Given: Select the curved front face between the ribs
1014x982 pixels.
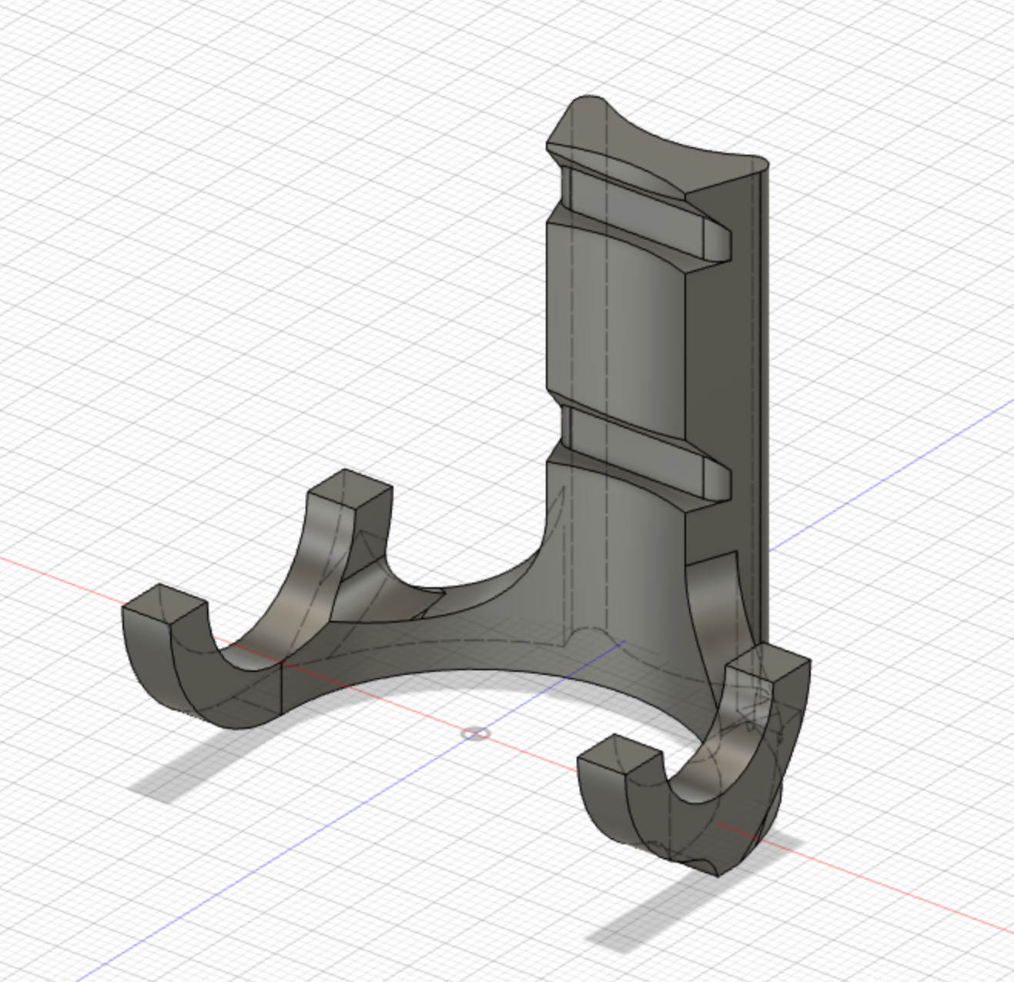Looking at the screenshot, I should (x=616, y=331).
